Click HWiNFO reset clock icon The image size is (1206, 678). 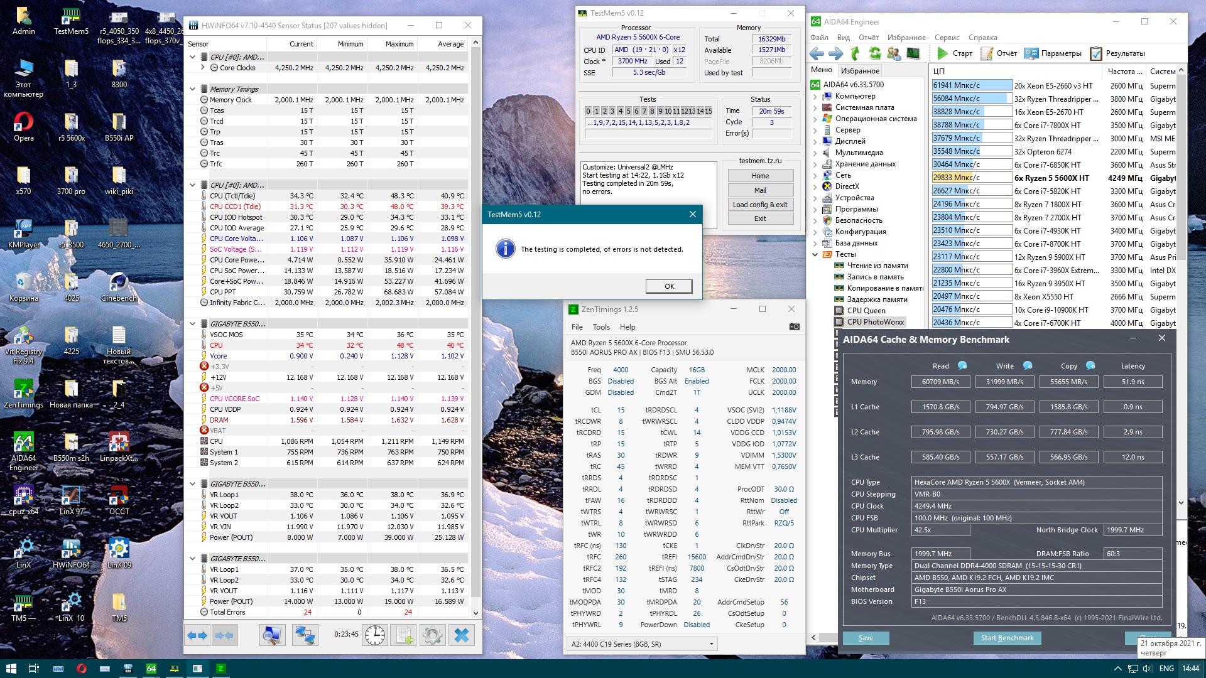(375, 635)
